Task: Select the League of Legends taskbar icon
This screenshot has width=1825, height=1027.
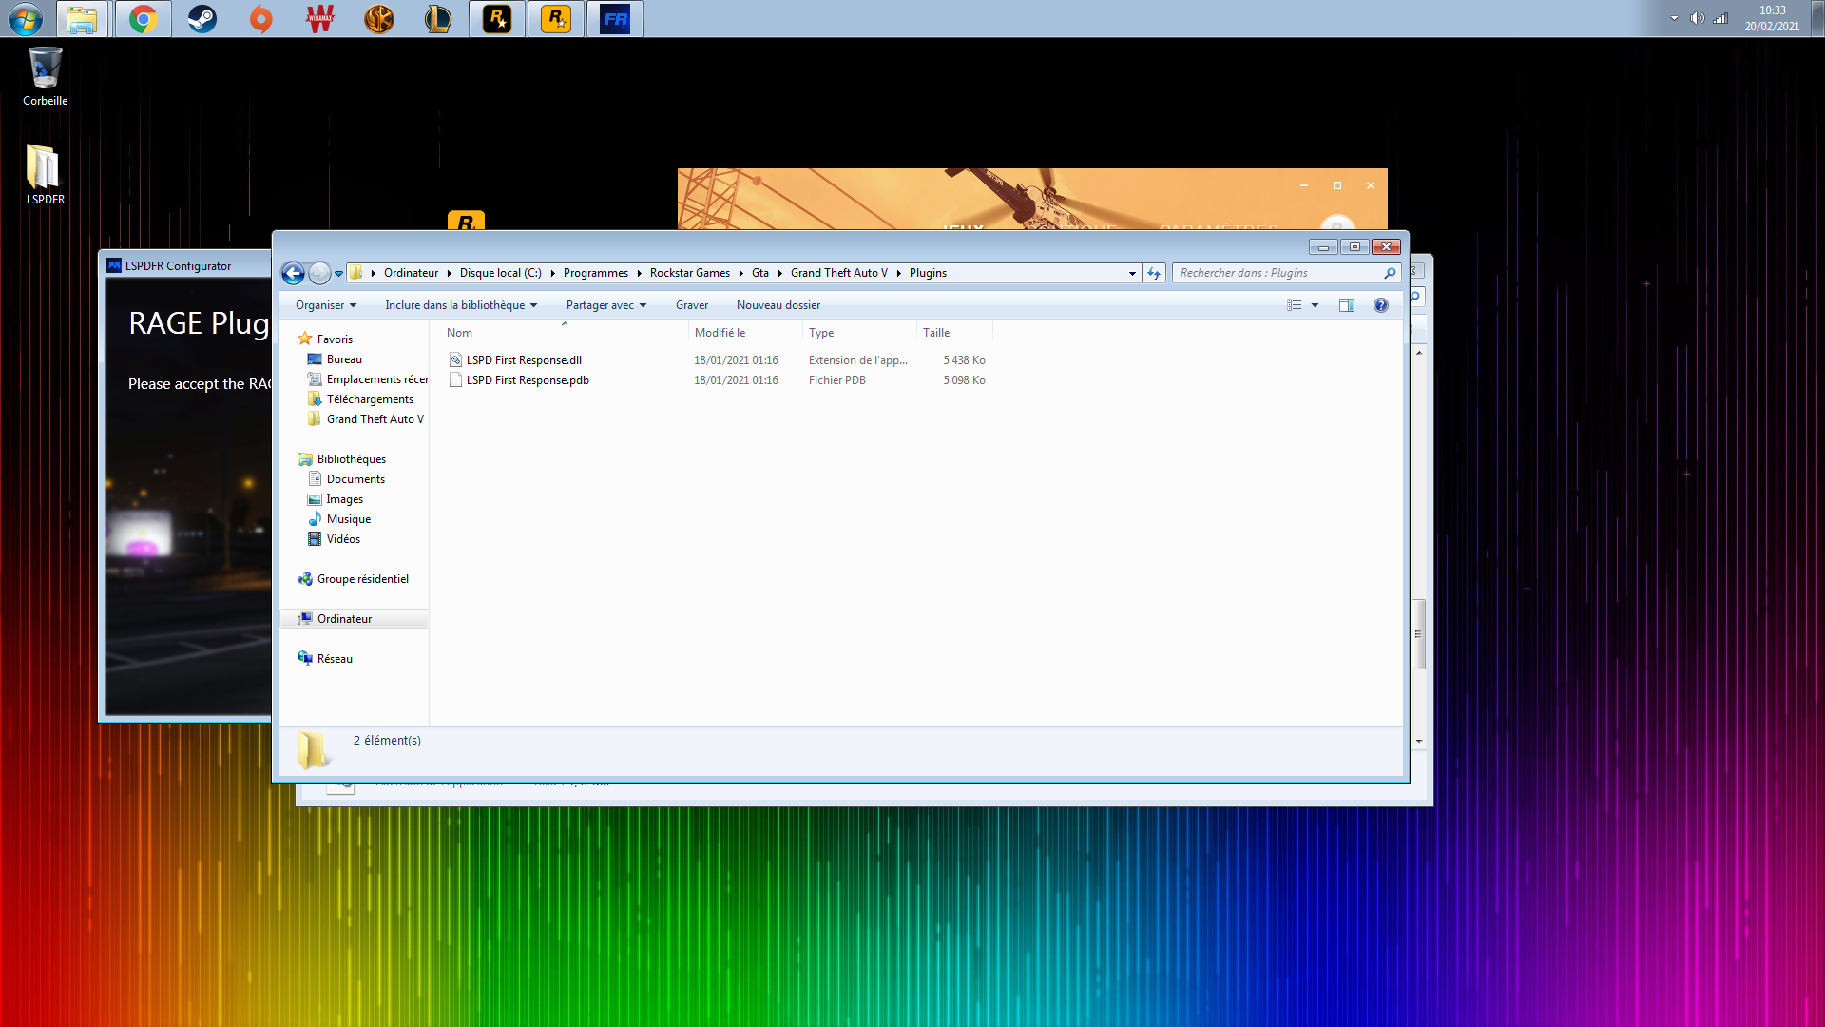Action: coord(437,19)
